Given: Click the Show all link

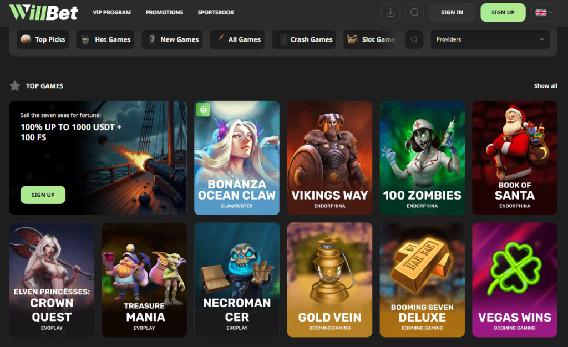Looking at the screenshot, I should 546,86.
